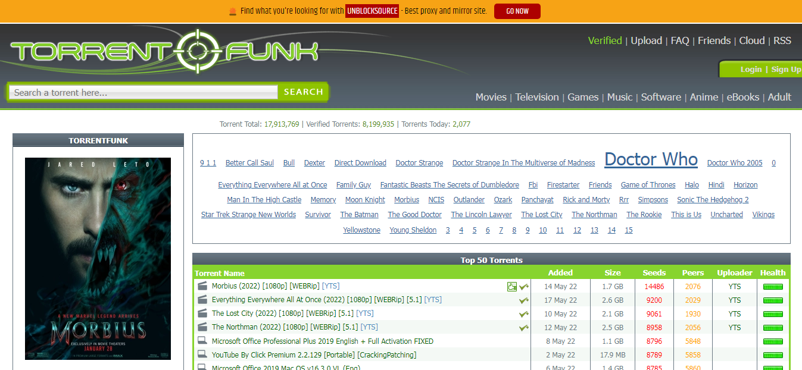Click the GO NOW banner button

coord(517,11)
